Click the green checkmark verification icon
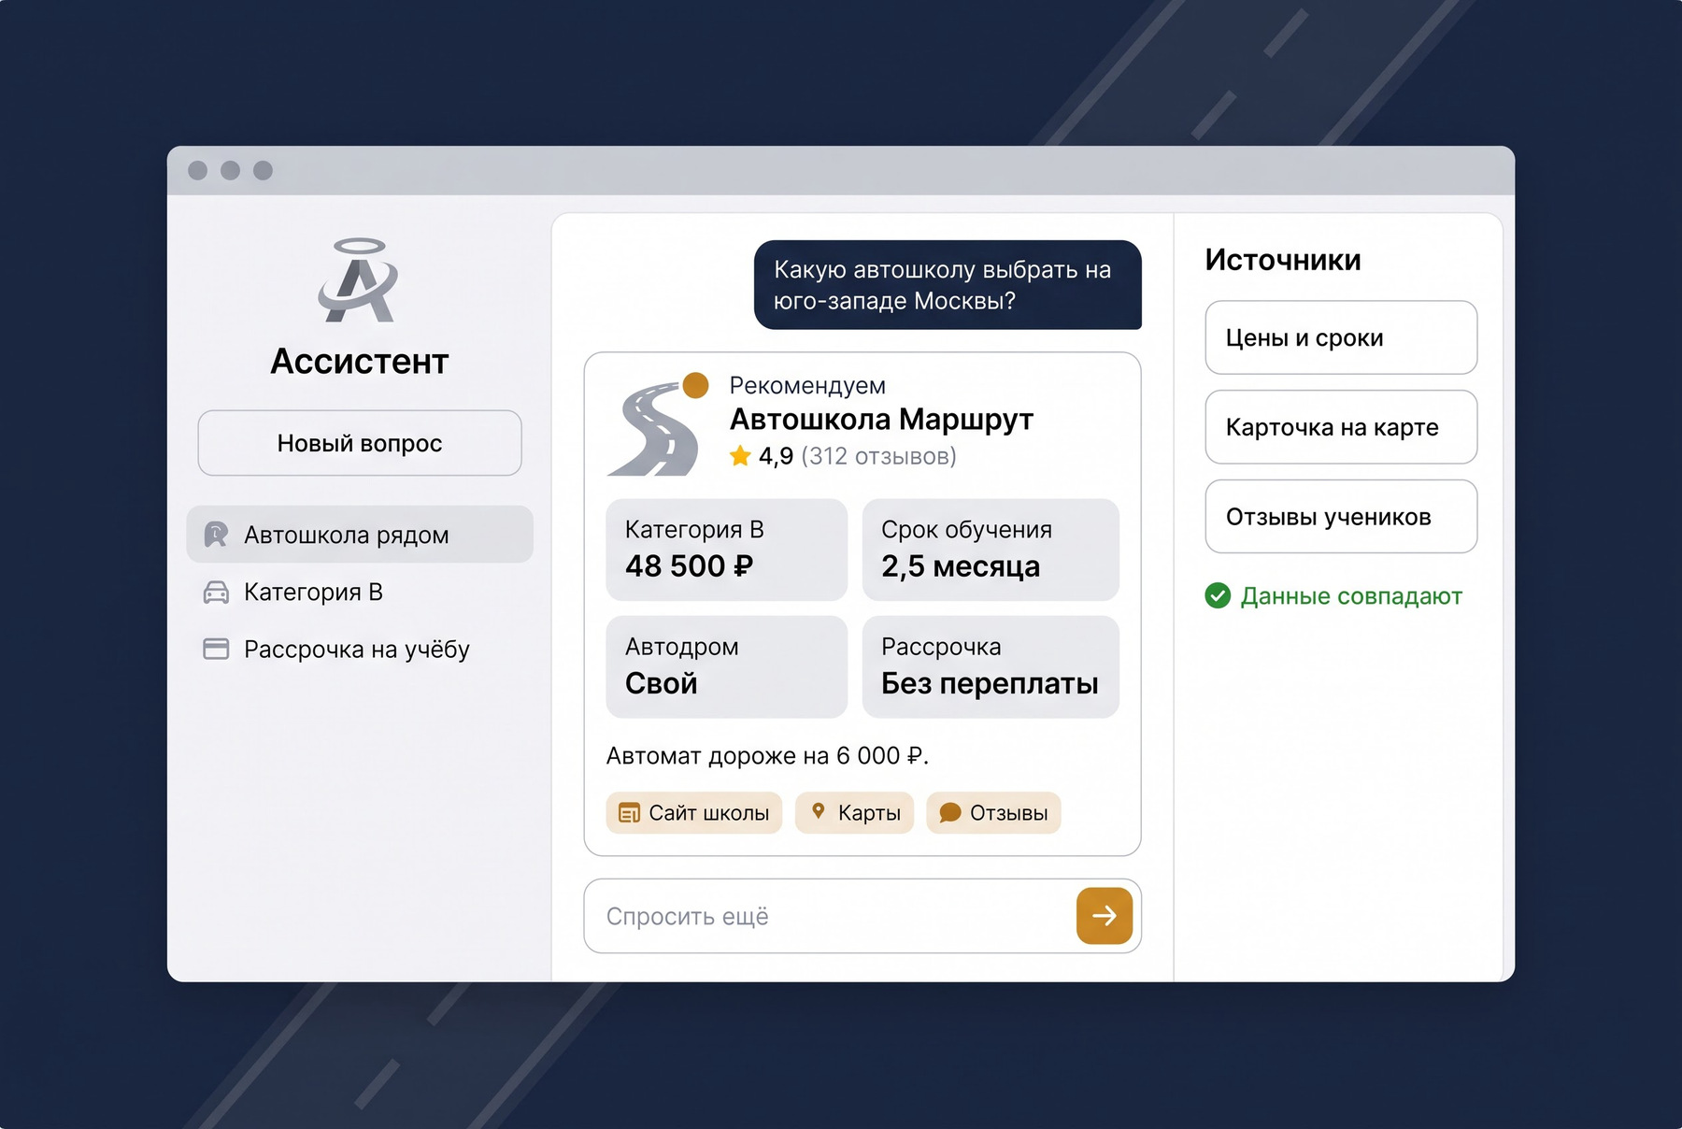The image size is (1682, 1129). coord(1218,595)
